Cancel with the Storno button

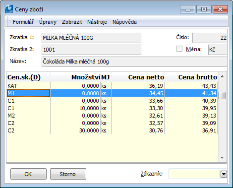(68, 174)
